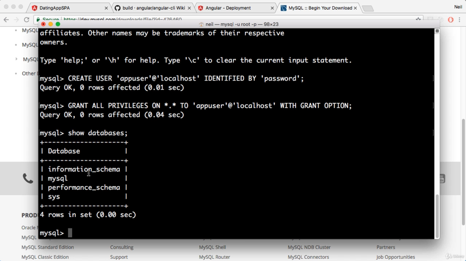Click the MySQL favicon on download tab
Viewport: 466px width, 261px height.
click(x=283, y=8)
